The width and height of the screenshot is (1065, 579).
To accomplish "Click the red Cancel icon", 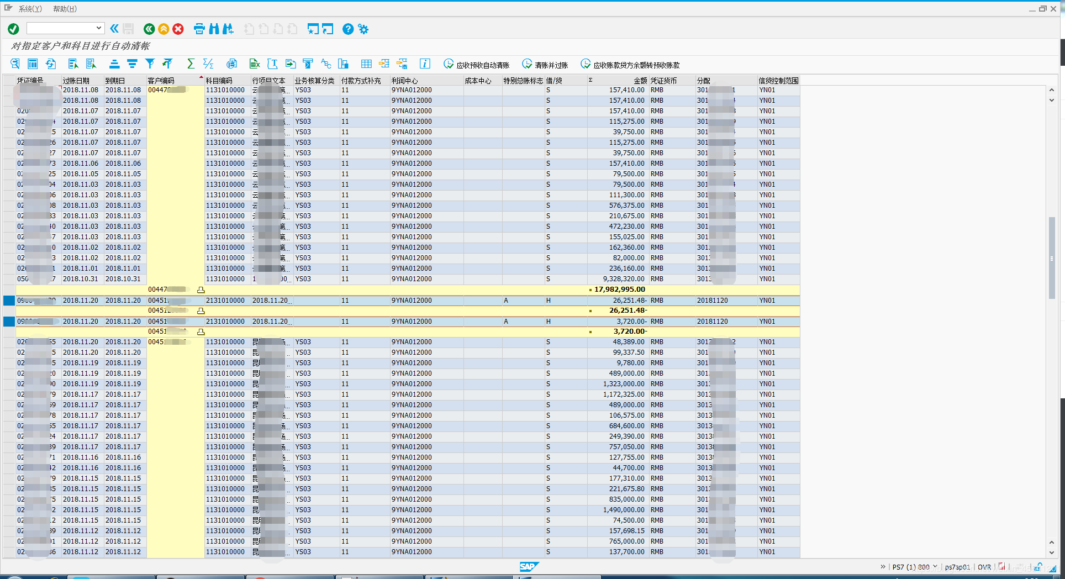I will (x=178, y=29).
